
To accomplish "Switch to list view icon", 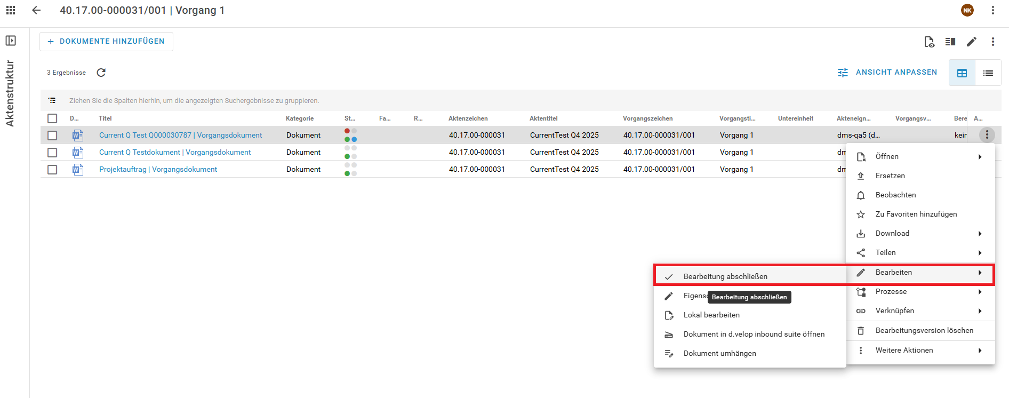I will (x=988, y=73).
